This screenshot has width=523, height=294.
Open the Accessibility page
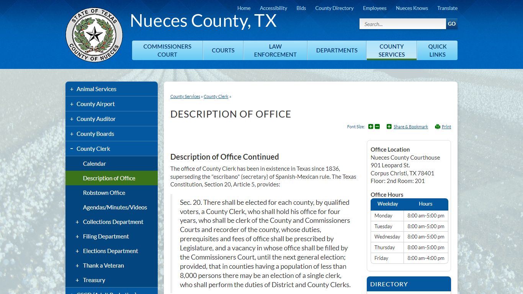point(273,8)
